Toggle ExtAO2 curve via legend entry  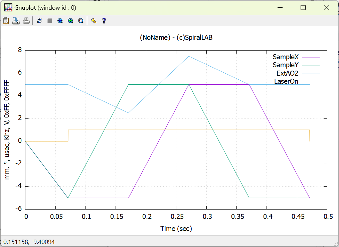(x=287, y=73)
